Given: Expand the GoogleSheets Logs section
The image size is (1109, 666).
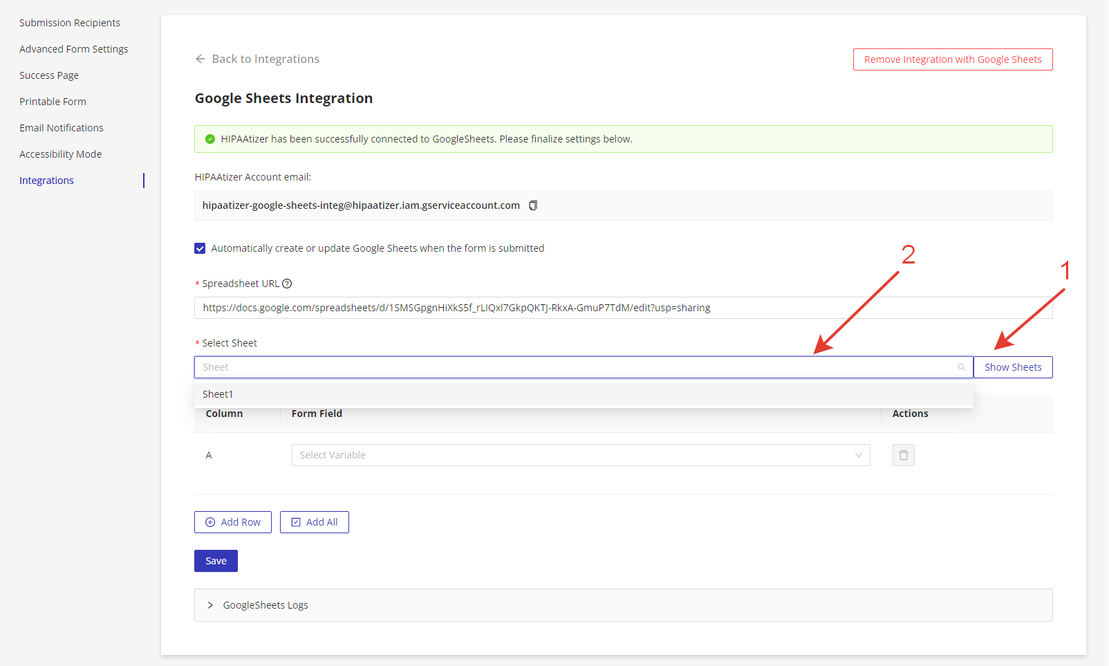Looking at the screenshot, I should click(210, 605).
